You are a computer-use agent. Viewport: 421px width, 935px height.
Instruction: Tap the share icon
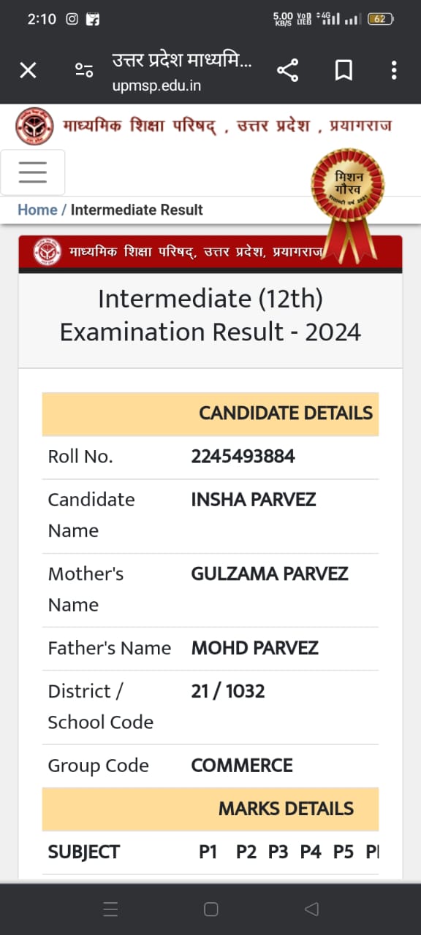pos(287,70)
